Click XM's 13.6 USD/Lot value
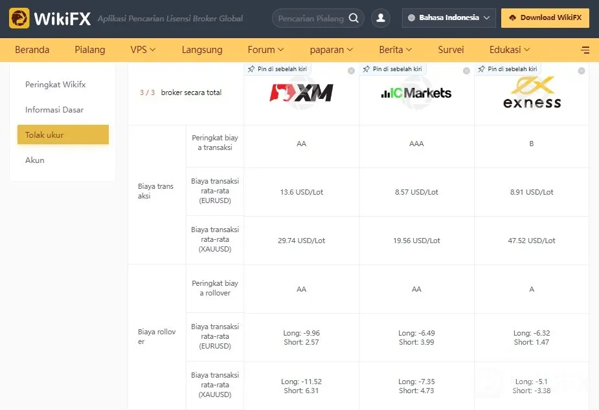 coord(301,192)
